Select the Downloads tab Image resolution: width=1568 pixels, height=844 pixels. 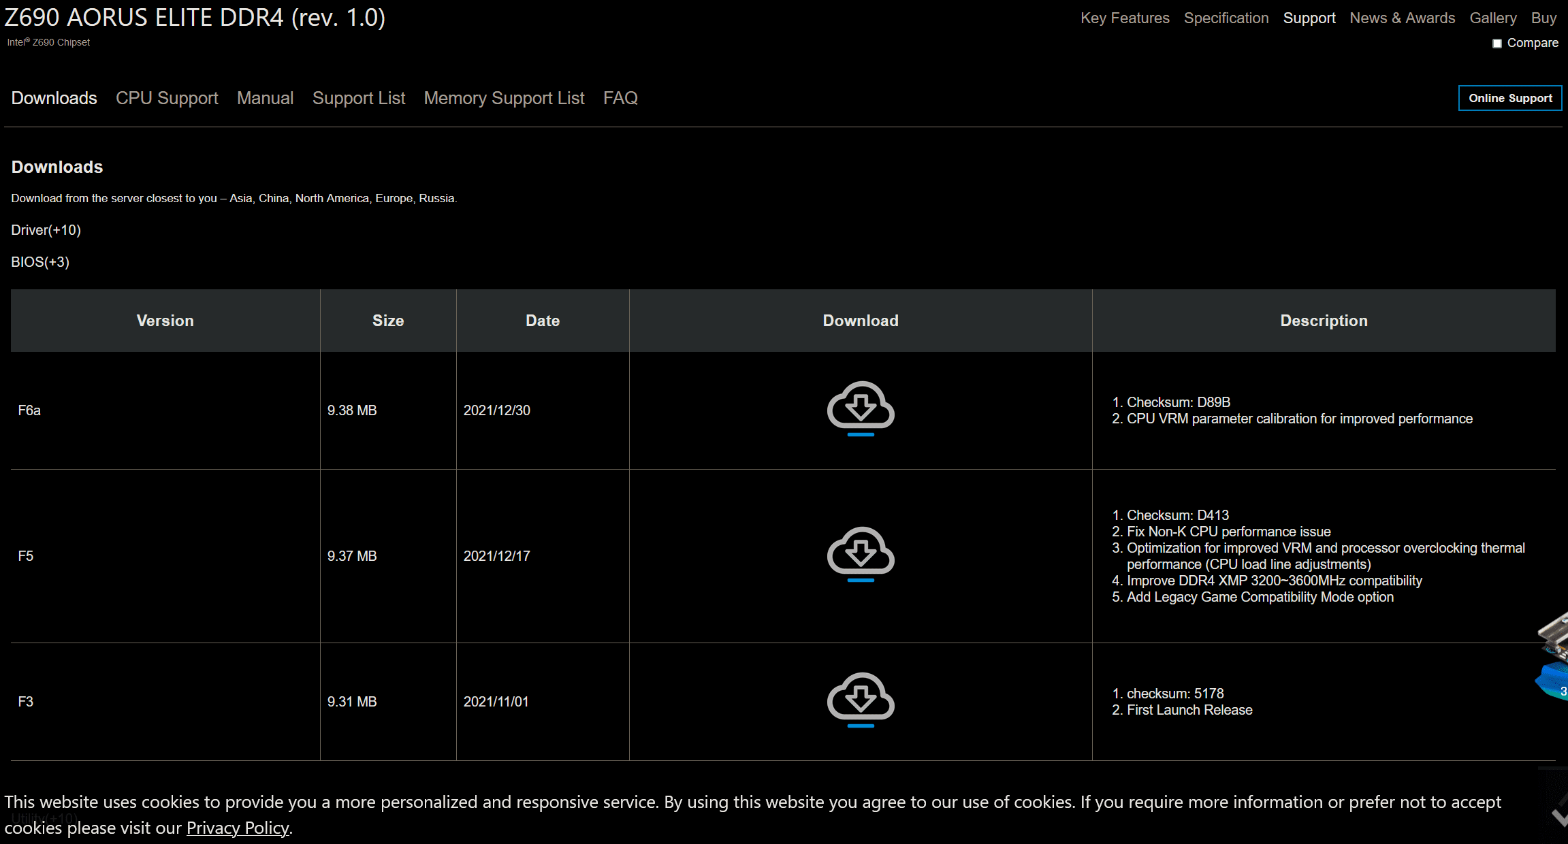pyautogui.click(x=54, y=98)
